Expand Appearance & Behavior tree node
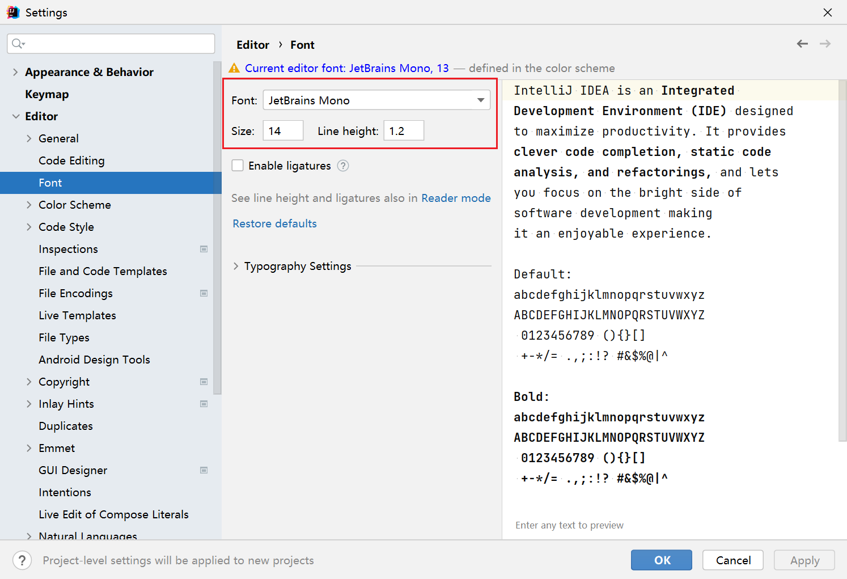 coord(15,72)
